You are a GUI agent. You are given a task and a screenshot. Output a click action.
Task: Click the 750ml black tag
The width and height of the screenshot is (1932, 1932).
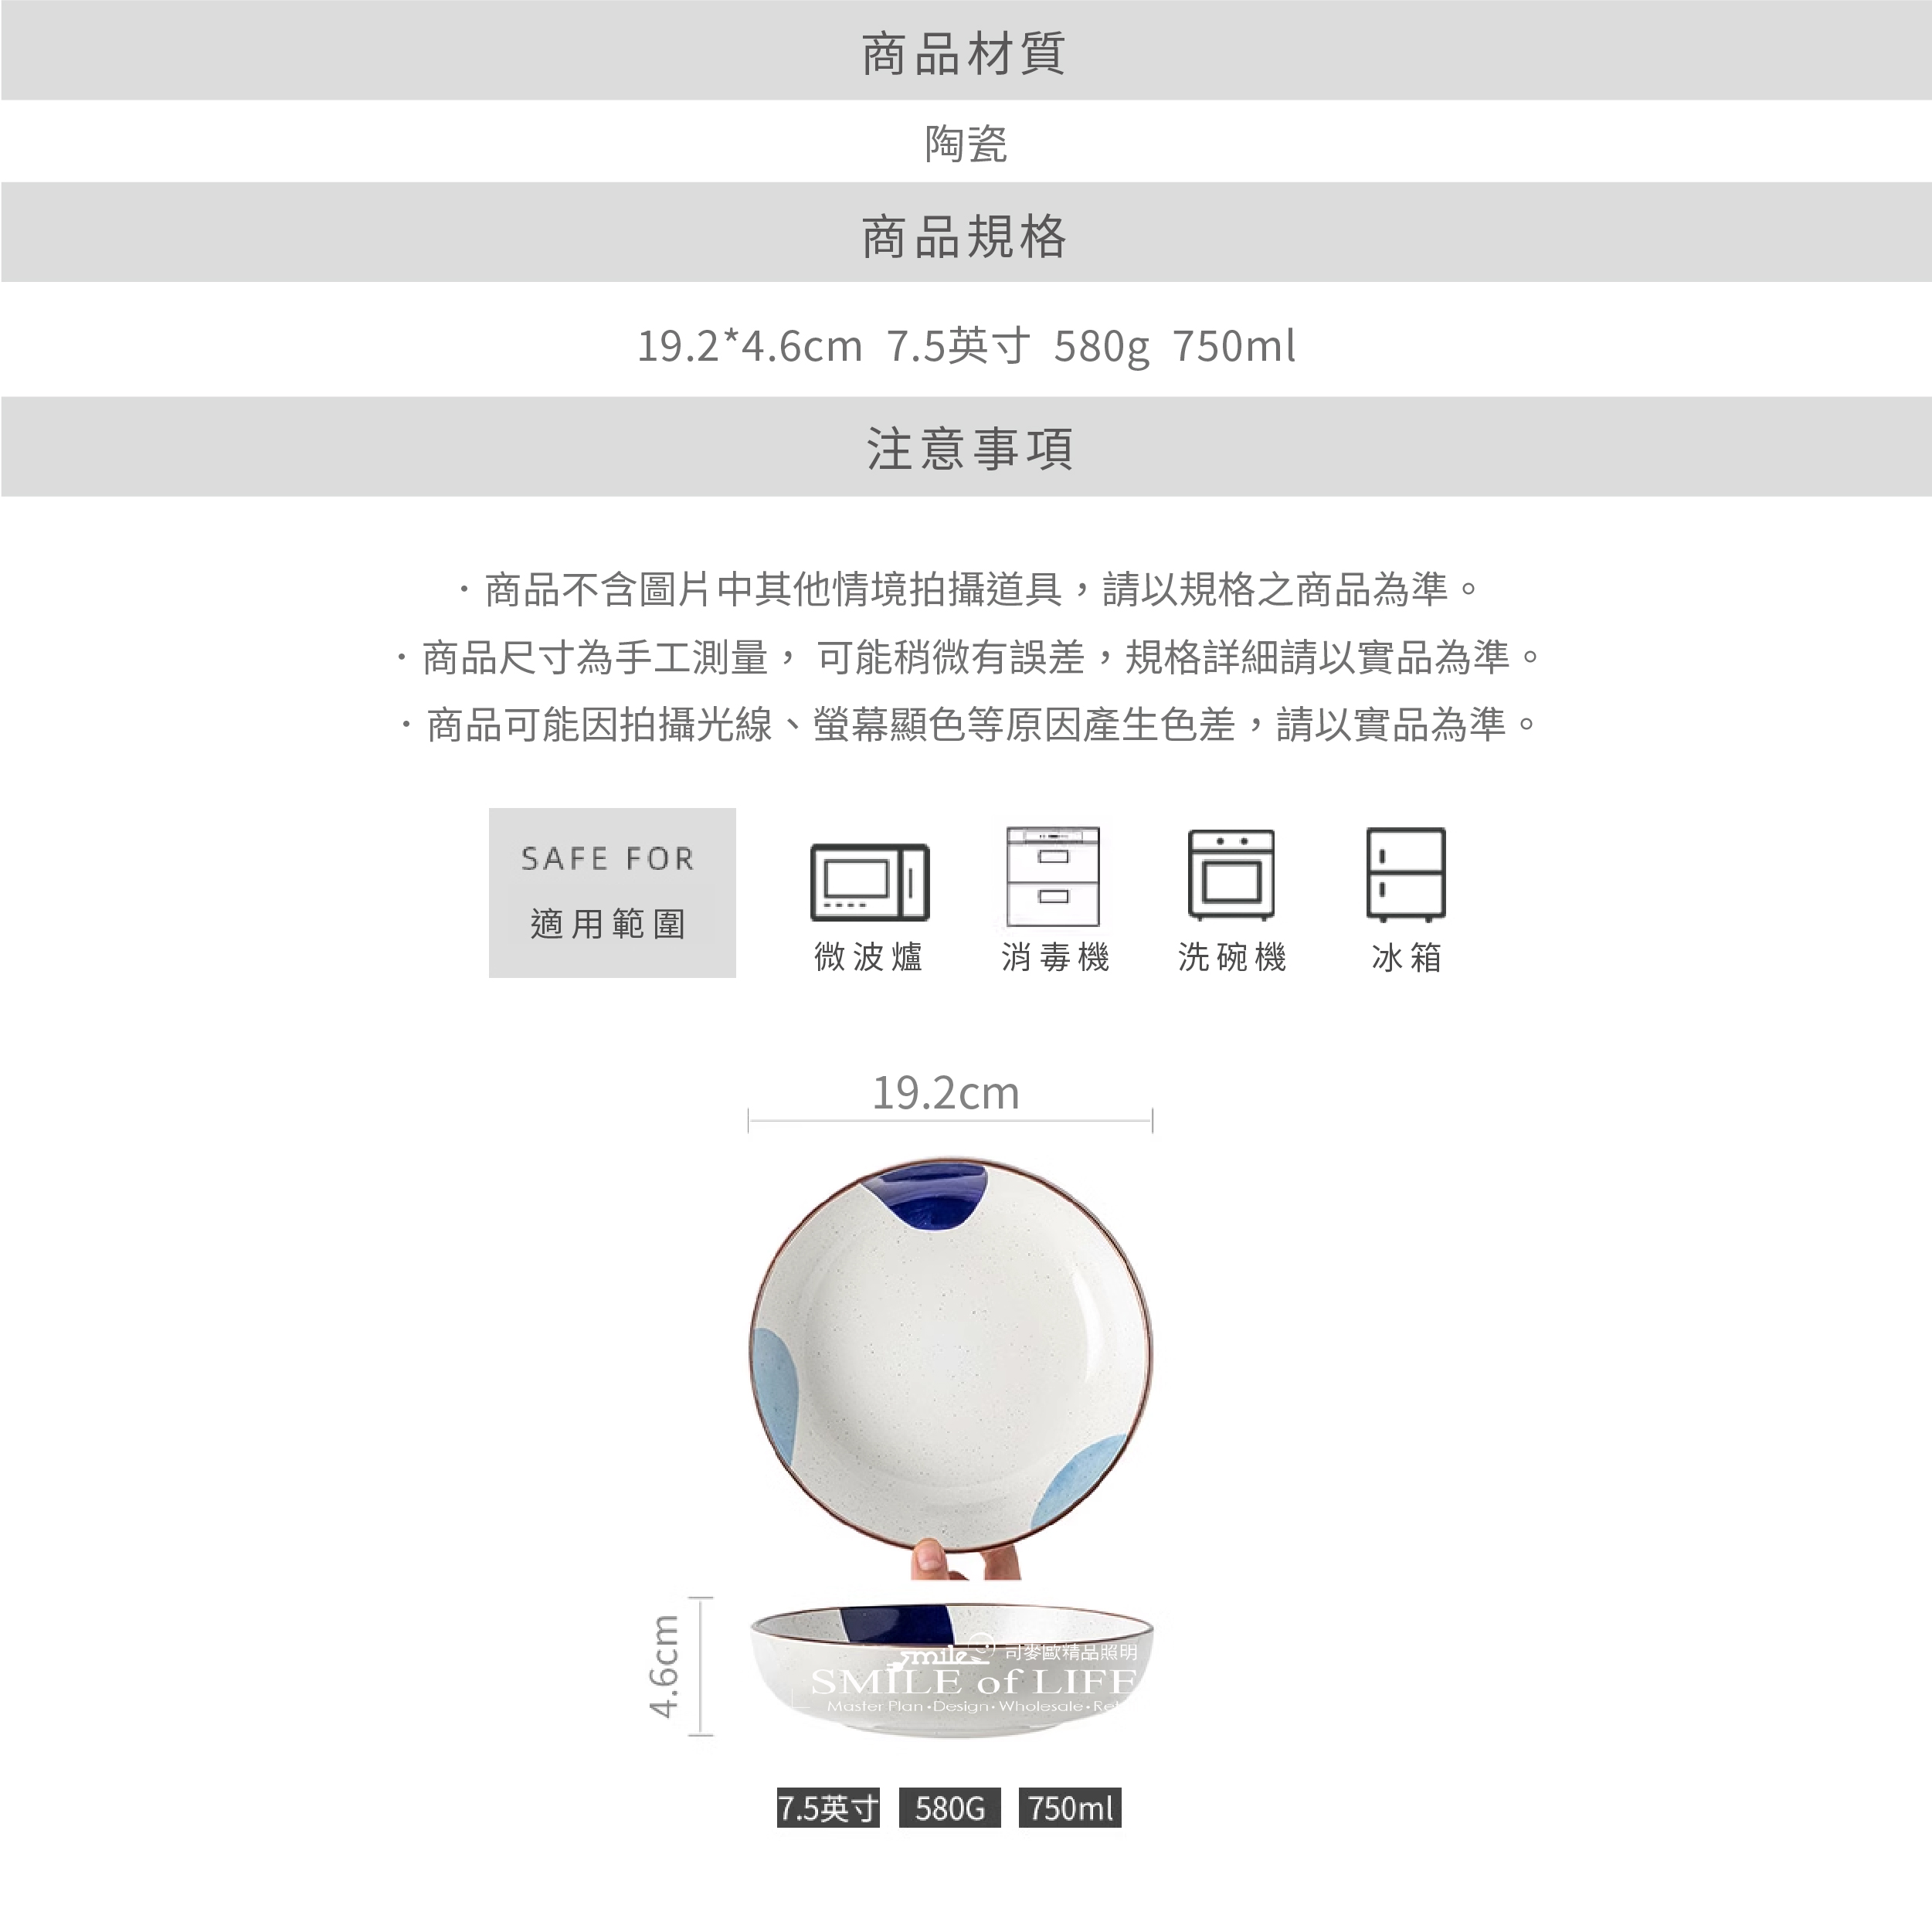(1070, 1807)
